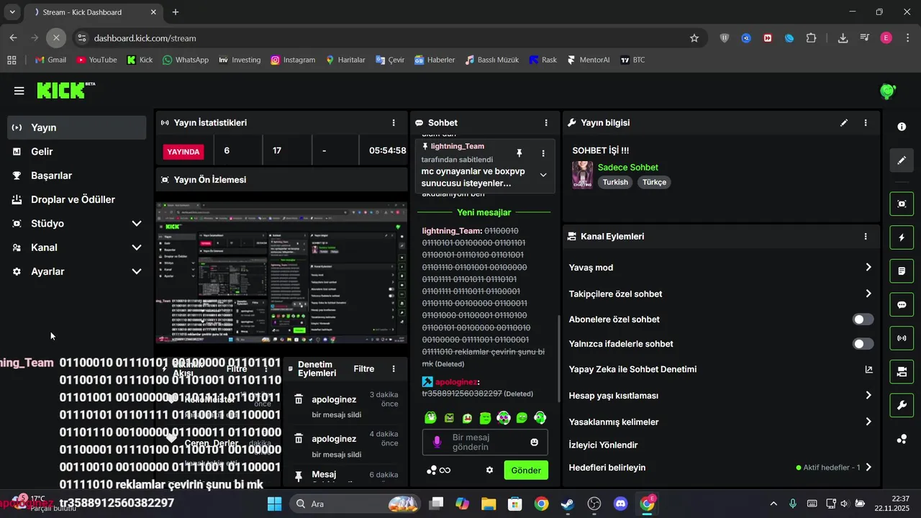Open the pinned message three-dot options
921x518 pixels.
[x=543, y=153]
